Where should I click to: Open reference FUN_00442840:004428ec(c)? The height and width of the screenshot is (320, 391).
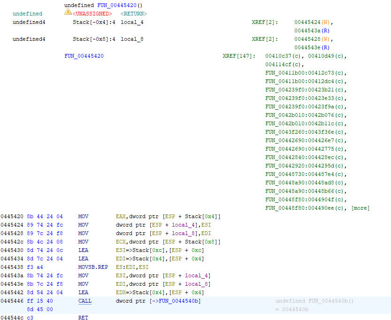pyautogui.click(x=305, y=158)
